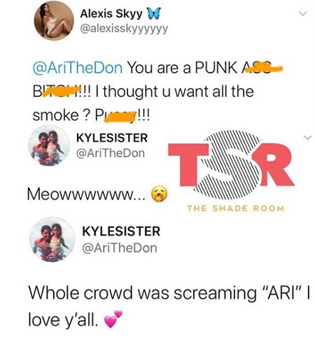
Task: Click KYLESISTER name on the Meowwwwww tweet
Action: [x=112, y=138]
